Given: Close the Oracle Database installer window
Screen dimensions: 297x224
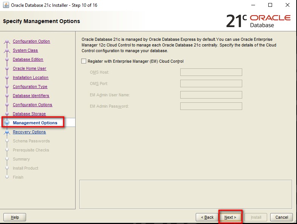Looking at the screenshot, I should [x=287, y=5].
